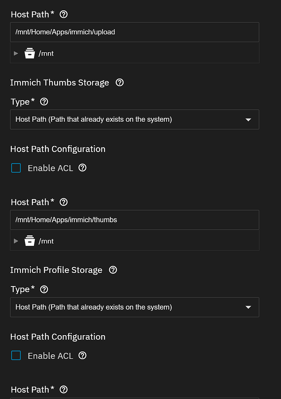Select the /mnt dataset icon below the upload path
The width and height of the screenshot is (281, 399).
coord(30,53)
